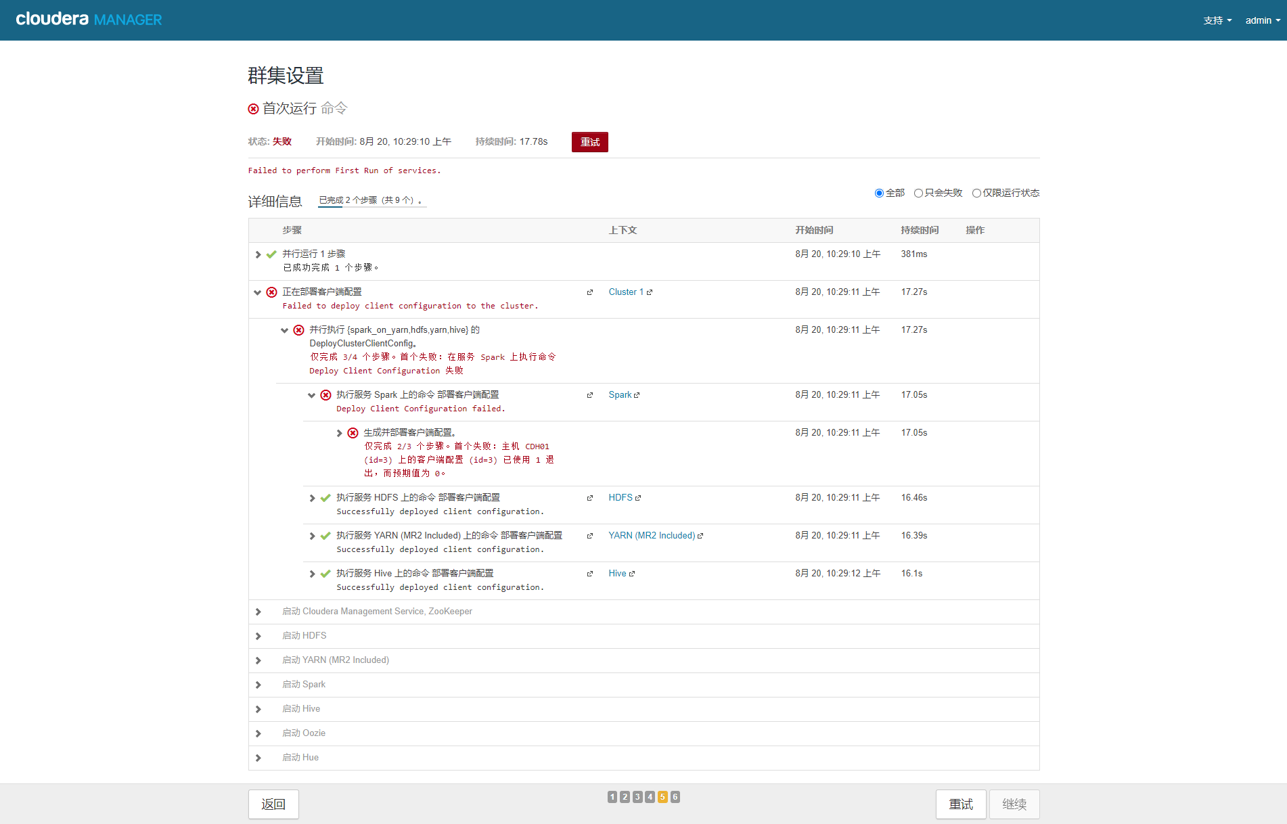Expand the YARN deploy client config step
Viewport: 1287px width, 824px height.
(x=312, y=536)
